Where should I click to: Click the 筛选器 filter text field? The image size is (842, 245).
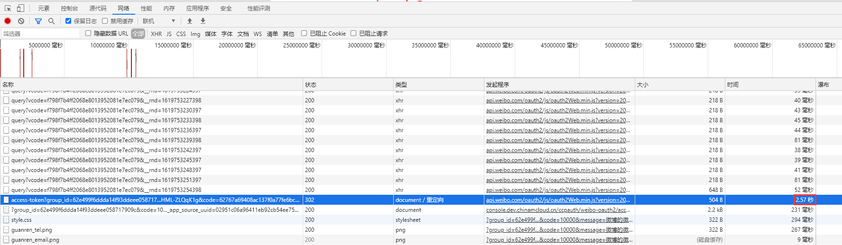pos(40,34)
